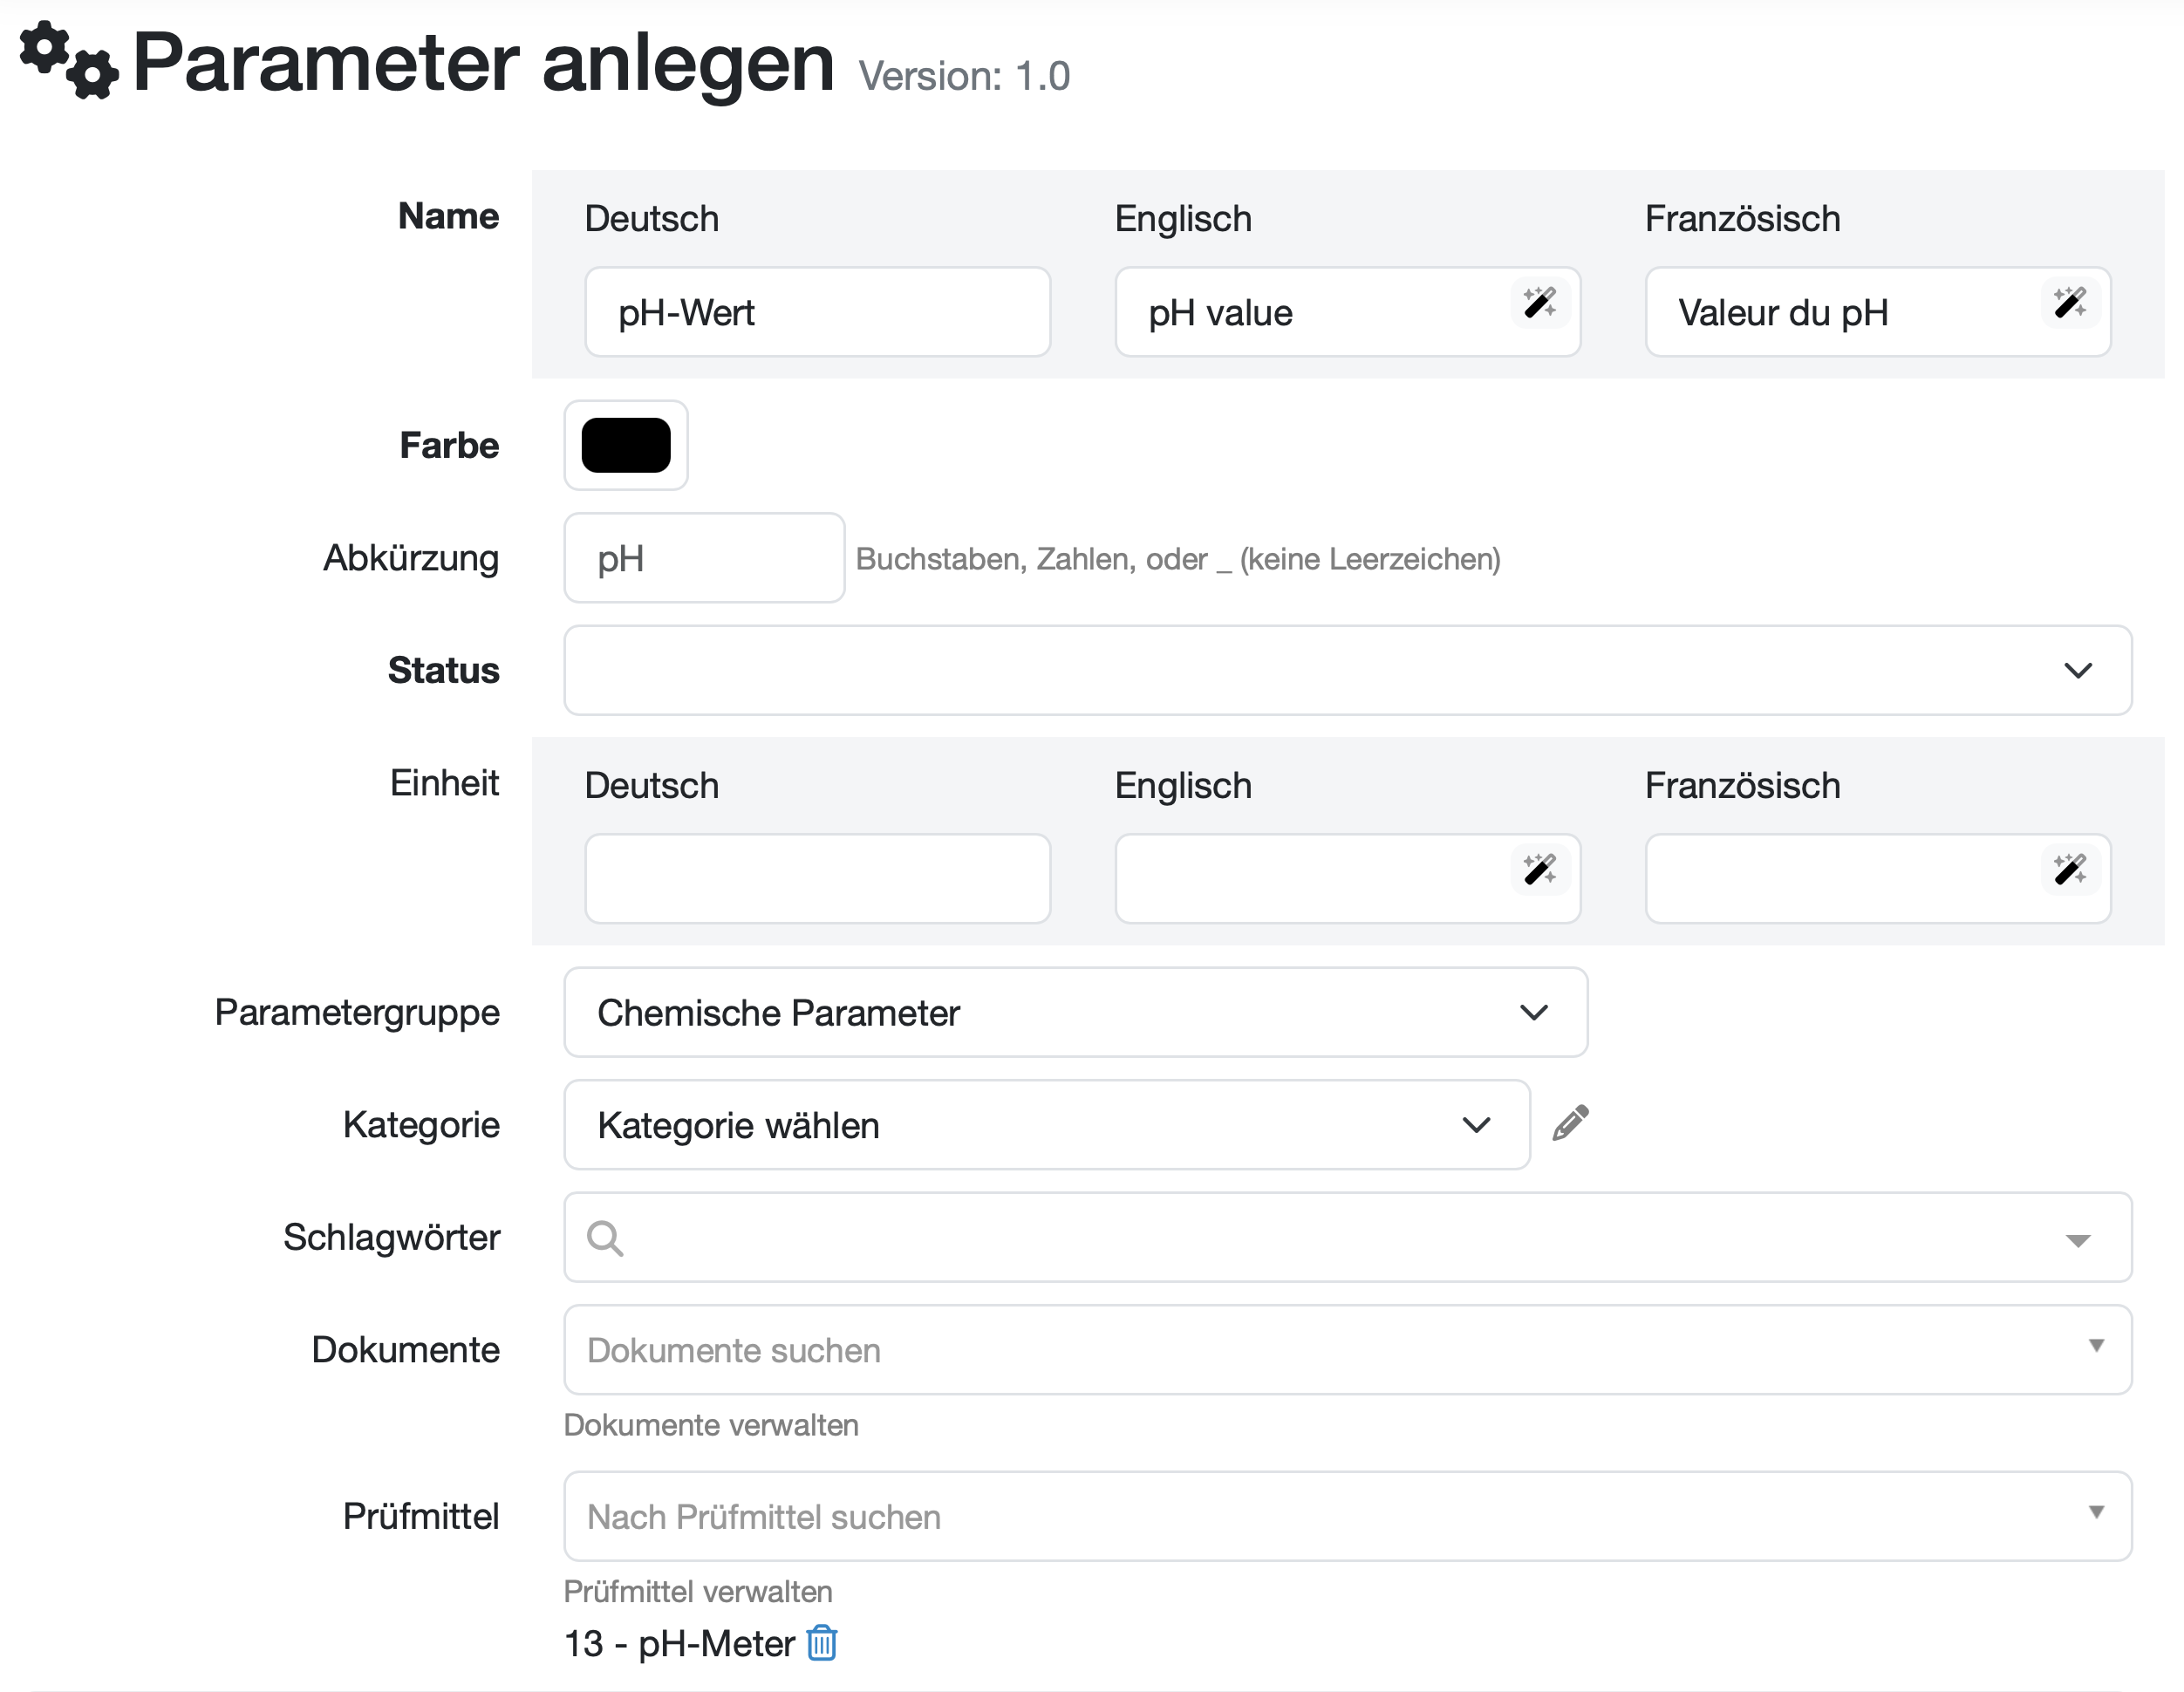Delete the 13 - pH-Meter entry with trash icon

(x=821, y=1643)
